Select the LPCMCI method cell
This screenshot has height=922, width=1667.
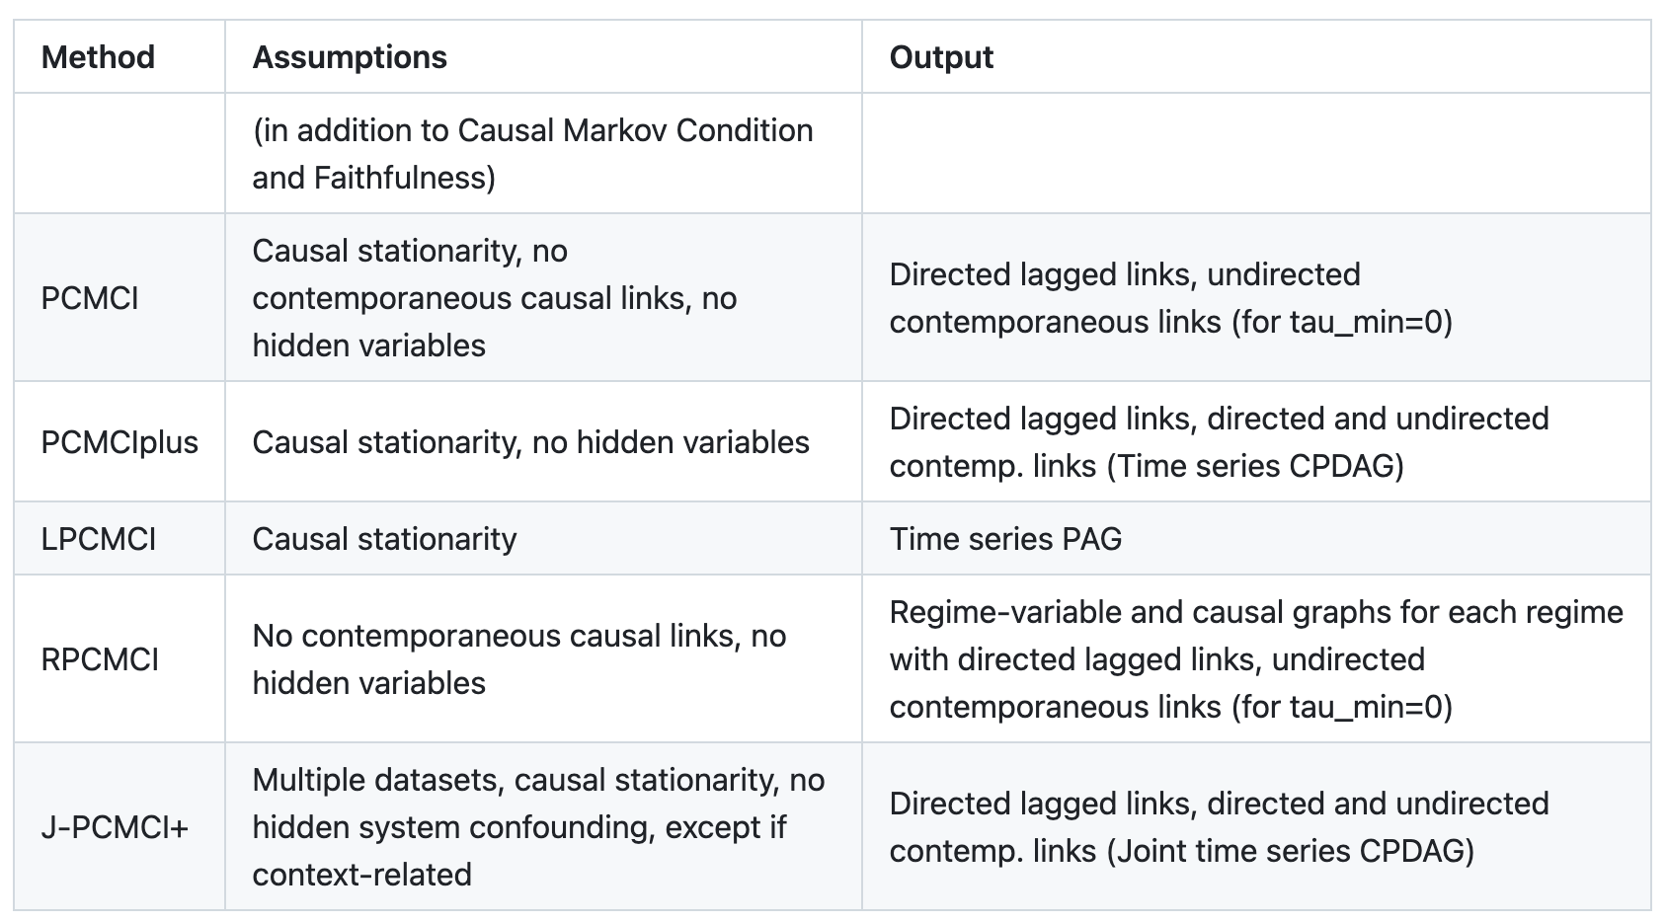coord(99,539)
